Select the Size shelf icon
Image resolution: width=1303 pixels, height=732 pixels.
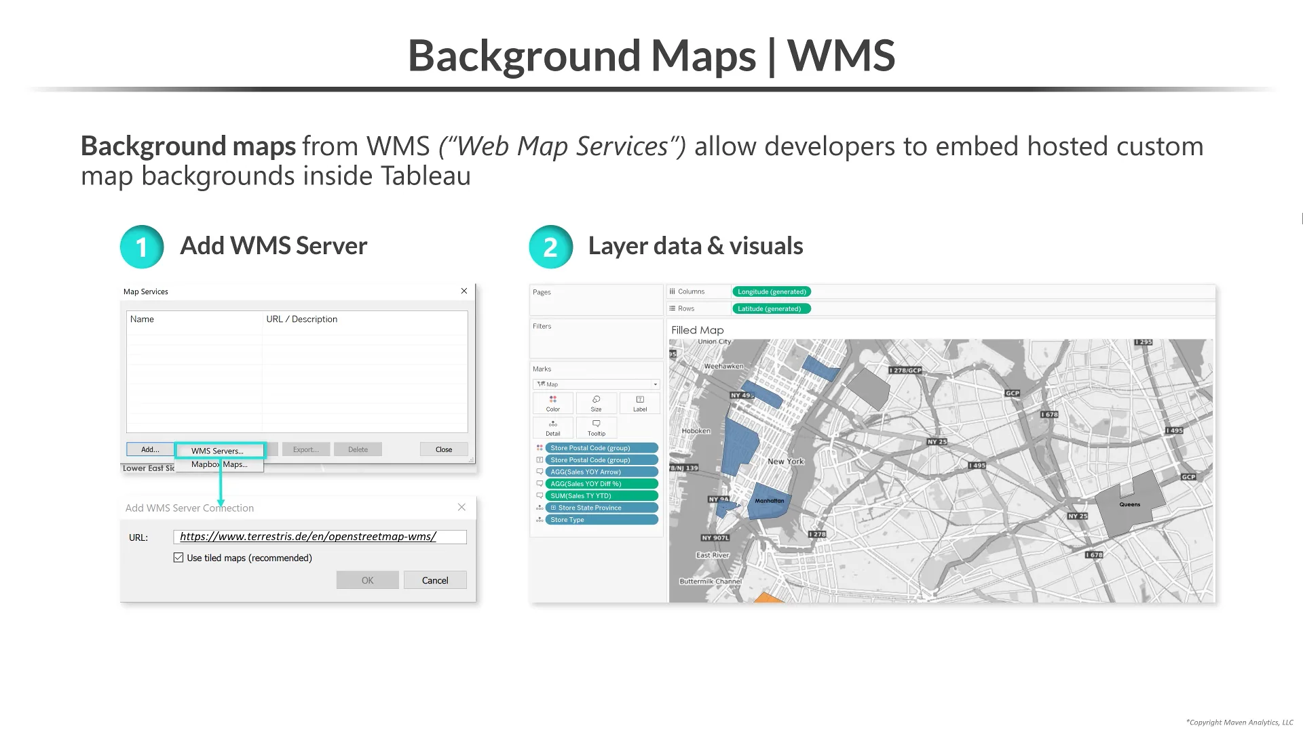click(596, 403)
